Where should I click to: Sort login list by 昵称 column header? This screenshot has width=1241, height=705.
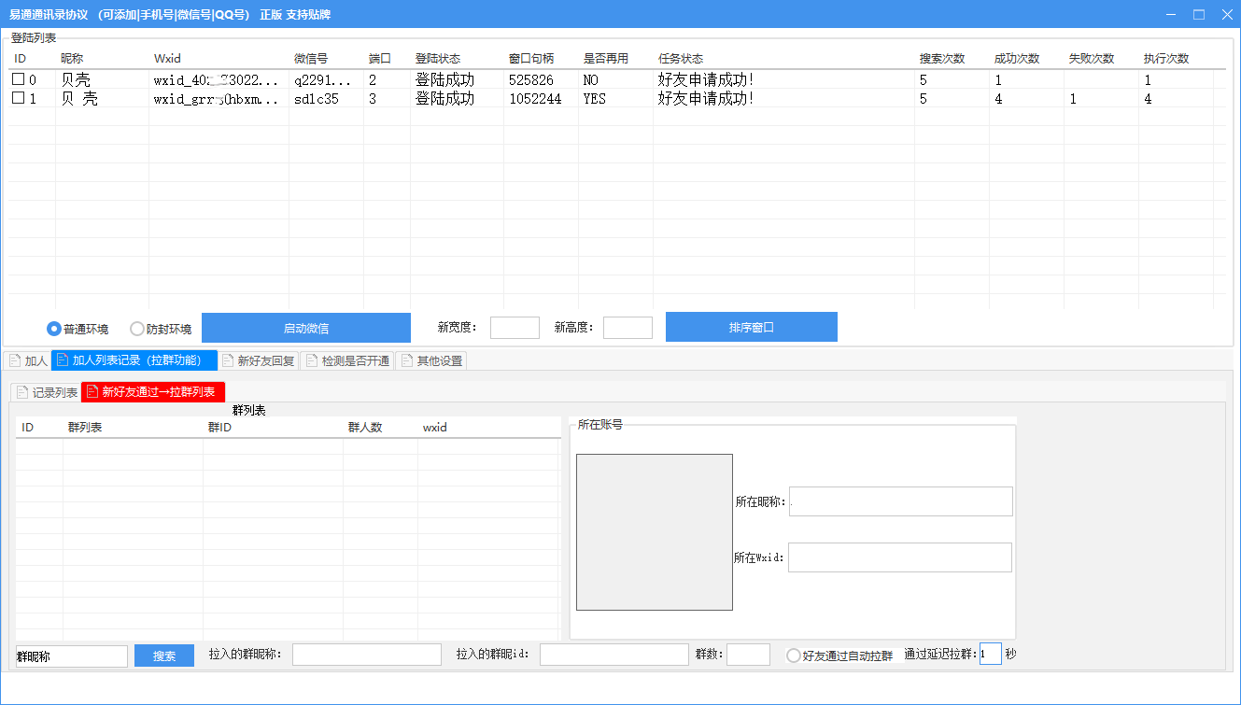[x=72, y=58]
